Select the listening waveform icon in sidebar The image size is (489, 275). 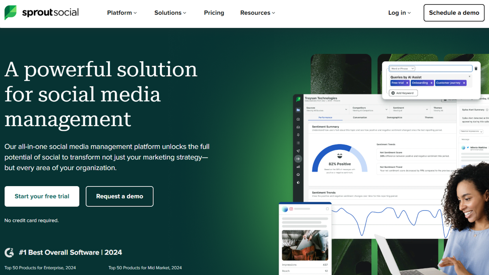click(298, 159)
